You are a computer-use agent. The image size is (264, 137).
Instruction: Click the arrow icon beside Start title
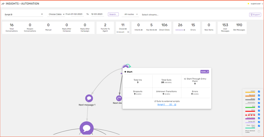(x=125, y=72)
